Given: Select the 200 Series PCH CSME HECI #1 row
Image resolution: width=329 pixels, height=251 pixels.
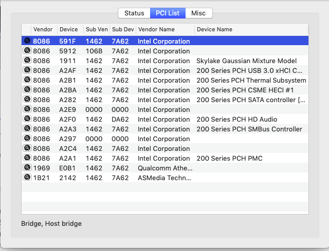Looking at the screenshot, I should (x=165, y=90).
